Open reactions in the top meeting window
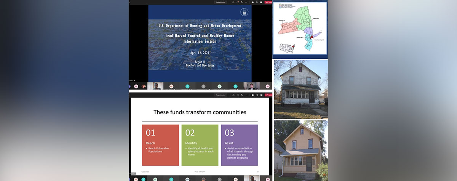 tap(242, 2)
